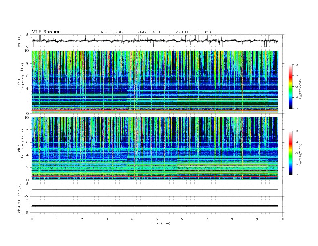
Task: Click the ch.1 spectrogram panel
Action: 155,82
